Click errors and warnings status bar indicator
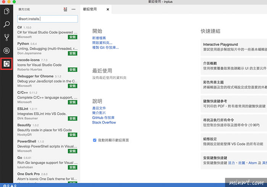 click(10, 185)
